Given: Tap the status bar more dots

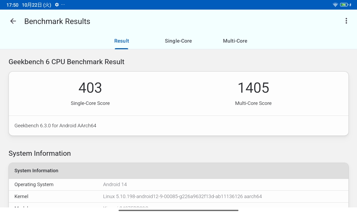Looking at the screenshot, I should tap(63, 5).
